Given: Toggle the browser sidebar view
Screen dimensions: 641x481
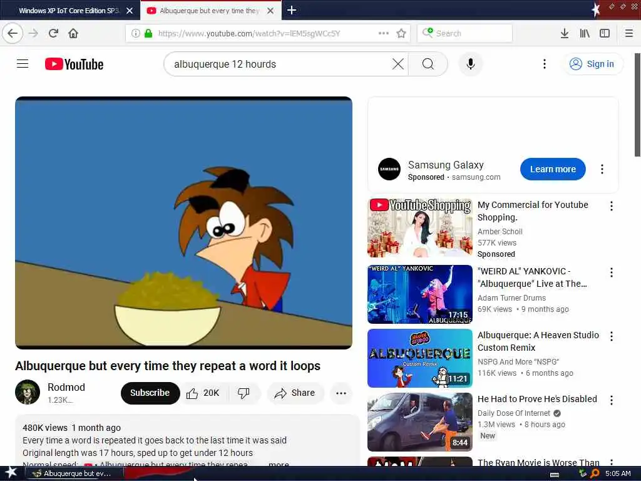Looking at the screenshot, I should 605,33.
